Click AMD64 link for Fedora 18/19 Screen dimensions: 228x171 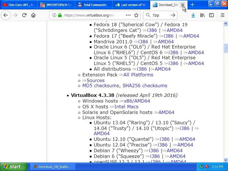(x=174, y=30)
